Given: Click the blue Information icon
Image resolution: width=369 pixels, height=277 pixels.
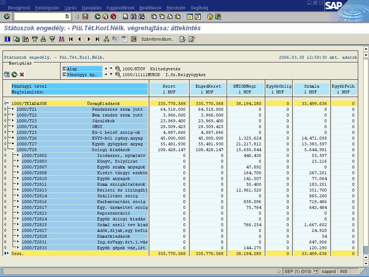Looking at the screenshot, I should 8,39.
